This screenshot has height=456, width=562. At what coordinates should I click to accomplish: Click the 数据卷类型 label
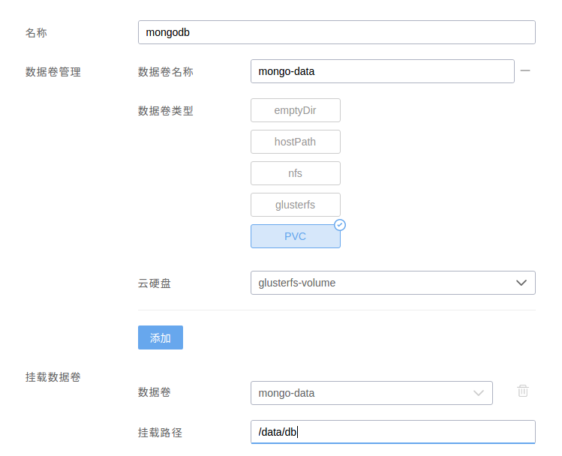coord(166,111)
